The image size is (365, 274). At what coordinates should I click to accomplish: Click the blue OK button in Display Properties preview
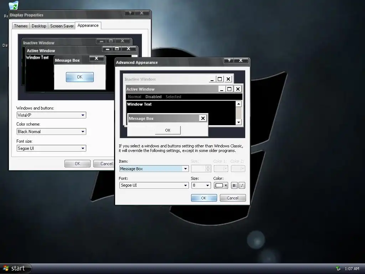click(80, 77)
